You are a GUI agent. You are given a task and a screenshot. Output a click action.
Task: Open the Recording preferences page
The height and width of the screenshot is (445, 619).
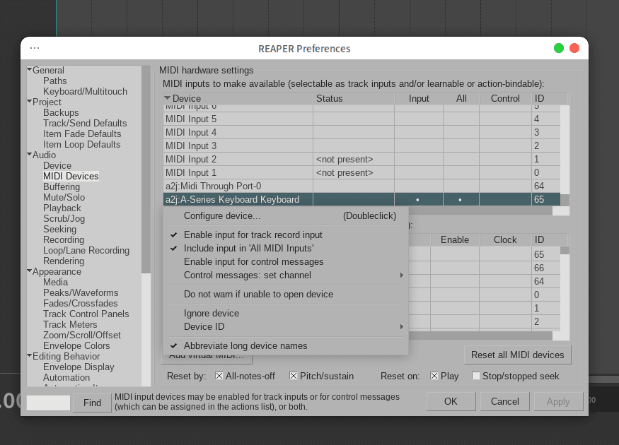tap(64, 240)
